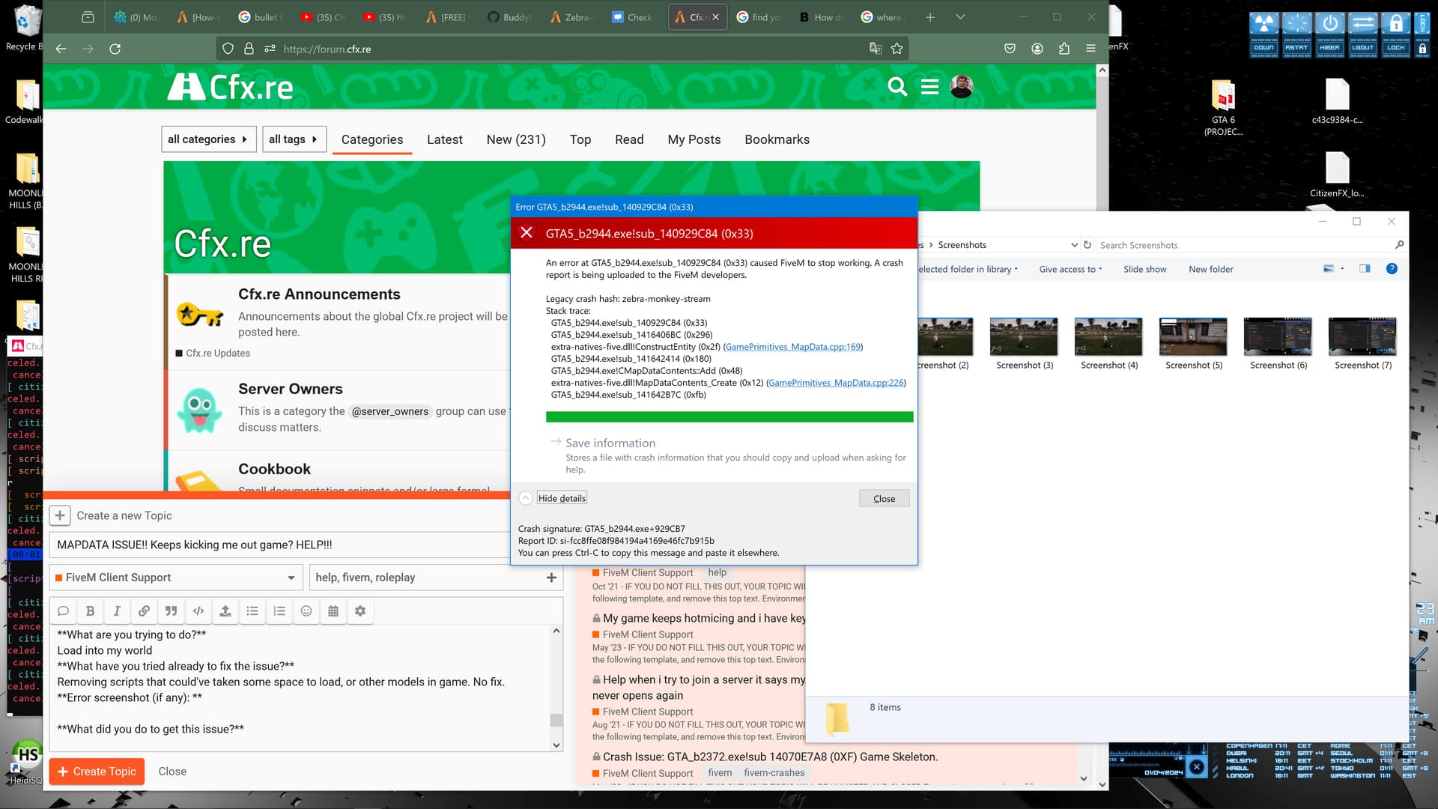Click the Bold formatting icon in editor

90,611
